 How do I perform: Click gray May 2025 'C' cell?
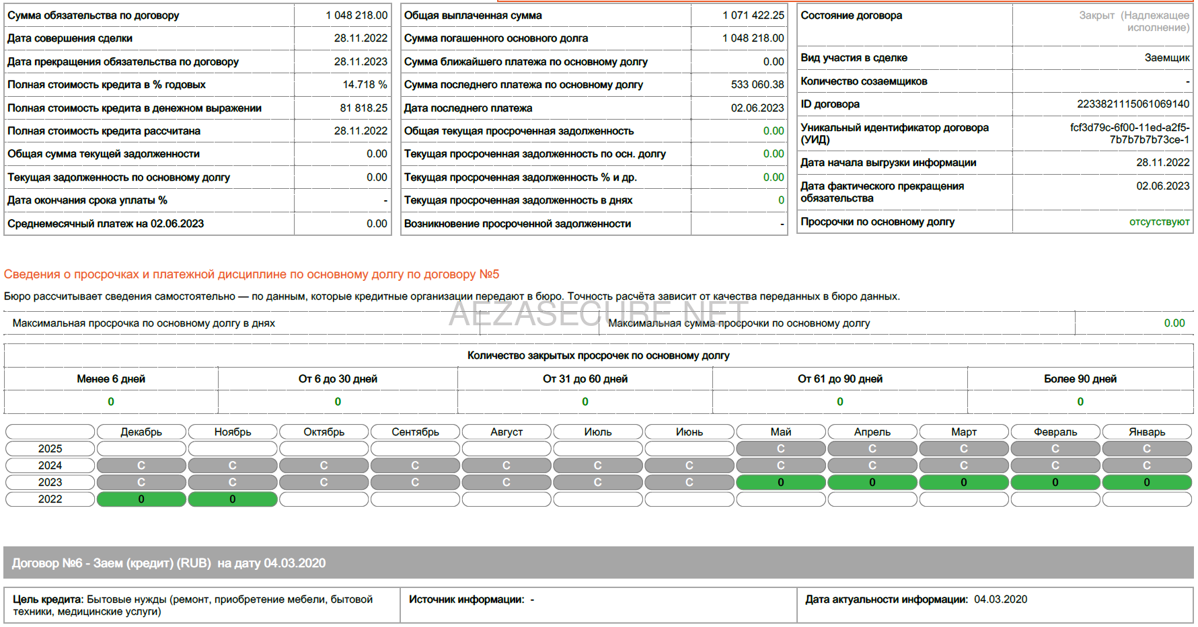(781, 449)
